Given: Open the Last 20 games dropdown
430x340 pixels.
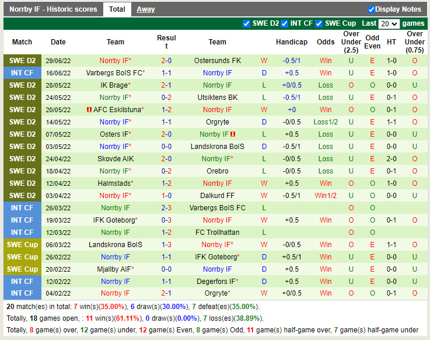Looking at the screenshot, I should click(x=389, y=24).
